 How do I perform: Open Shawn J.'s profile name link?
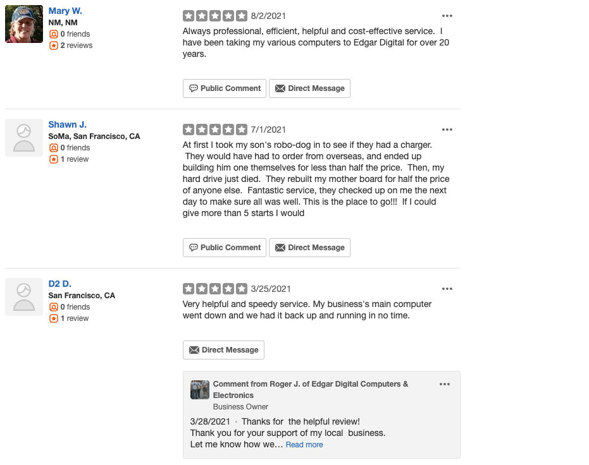point(68,124)
